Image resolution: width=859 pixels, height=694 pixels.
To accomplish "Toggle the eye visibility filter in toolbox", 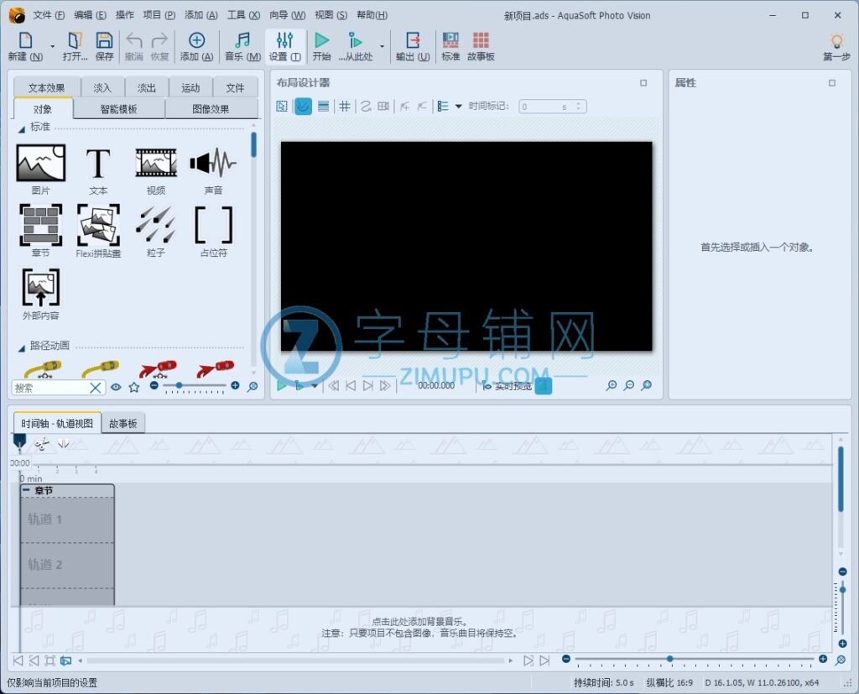I will (116, 387).
